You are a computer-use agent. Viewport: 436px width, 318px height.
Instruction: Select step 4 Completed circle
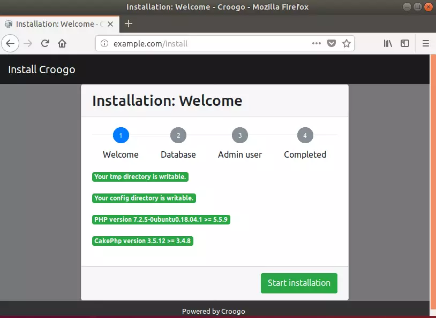[305, 135]
